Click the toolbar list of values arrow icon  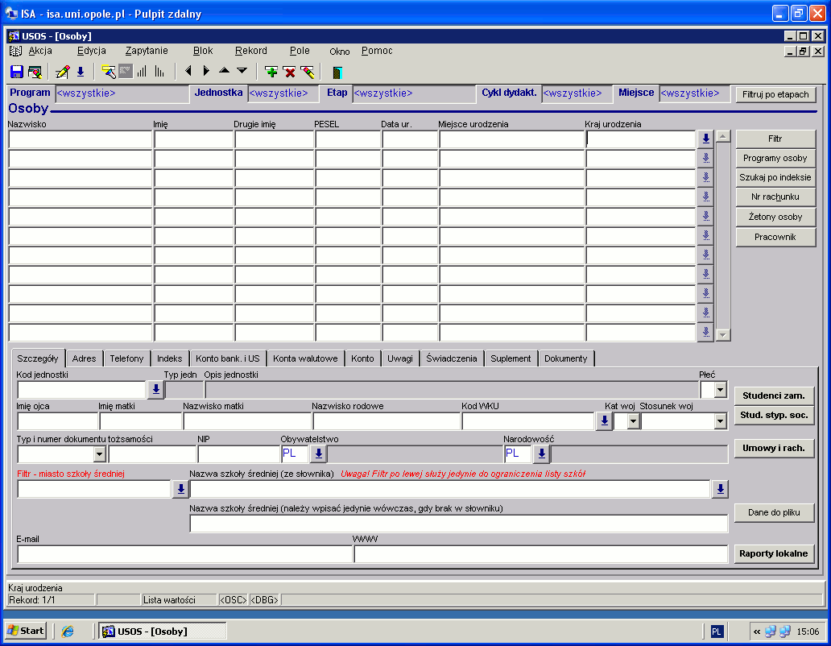tap(81, 72)
